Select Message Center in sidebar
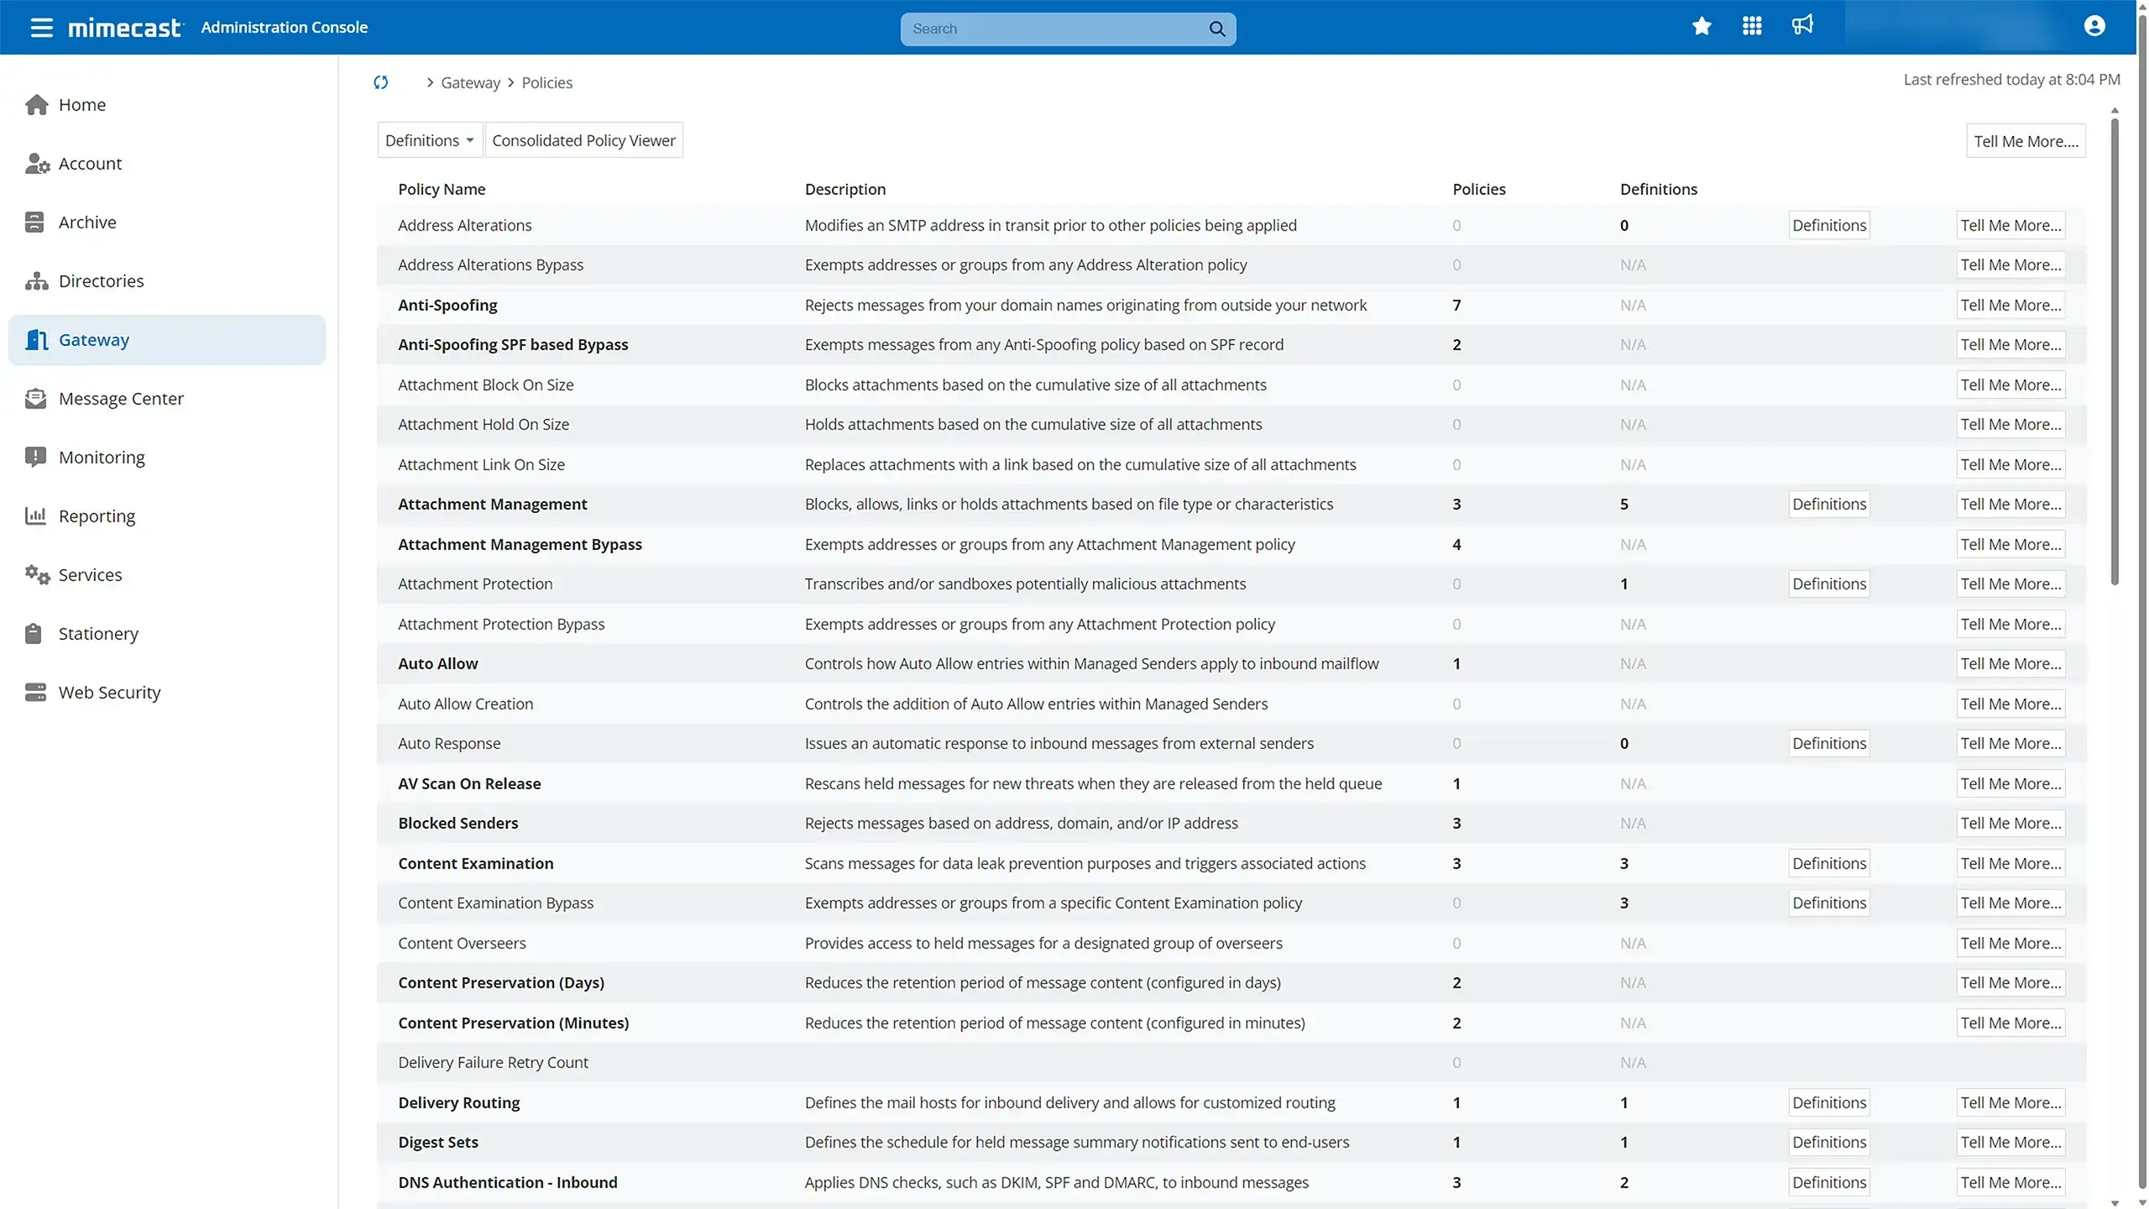The width and height of the screenshot is (2149, 1209). 121,398
